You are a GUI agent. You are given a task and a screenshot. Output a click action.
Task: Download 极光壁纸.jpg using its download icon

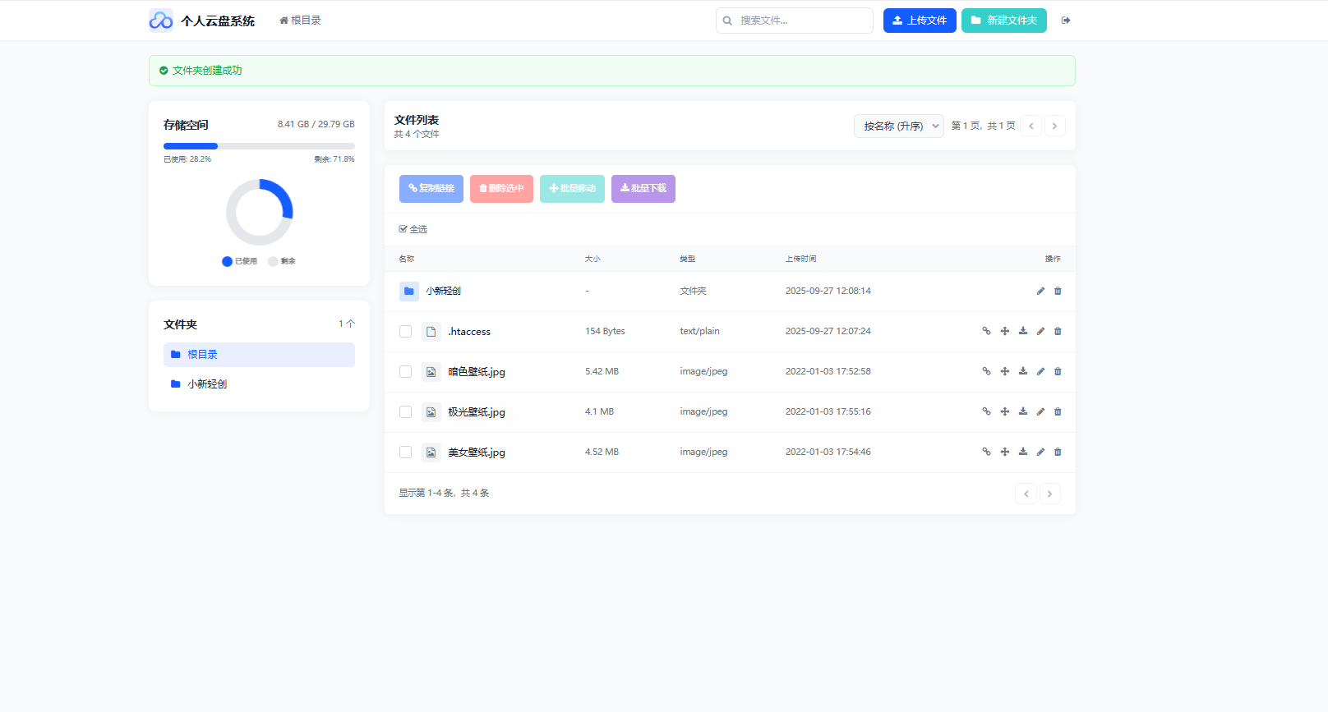(x=1022, y=411)
